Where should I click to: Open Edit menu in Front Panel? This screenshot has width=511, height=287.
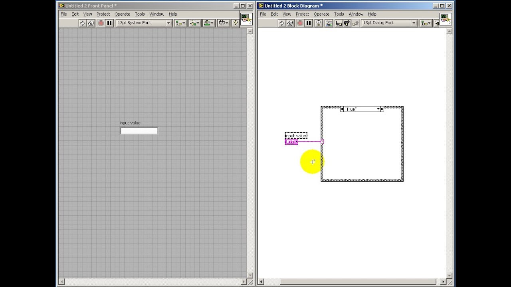click(x=75, y=14)
